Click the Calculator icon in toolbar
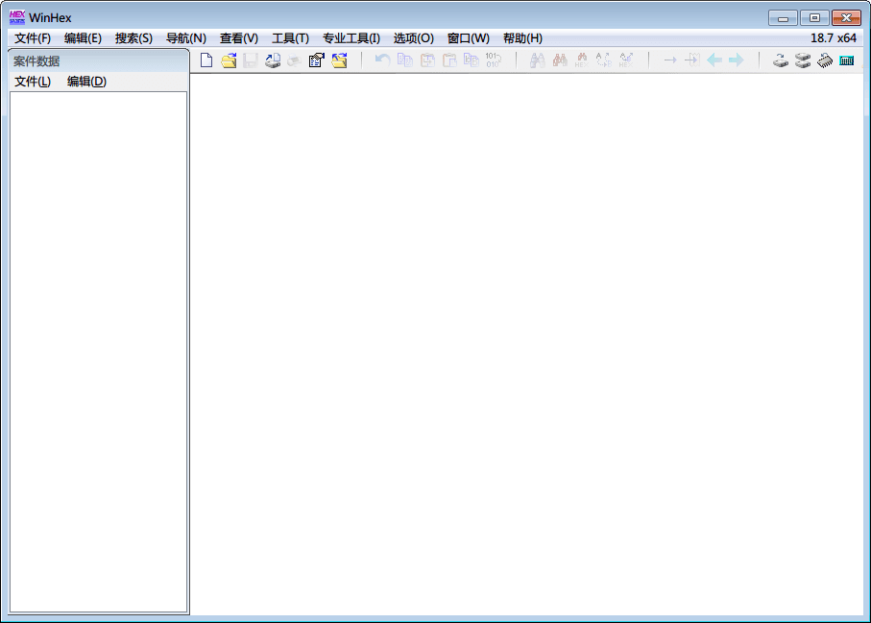This screenshot has height=623, width=871. [847, 60]
